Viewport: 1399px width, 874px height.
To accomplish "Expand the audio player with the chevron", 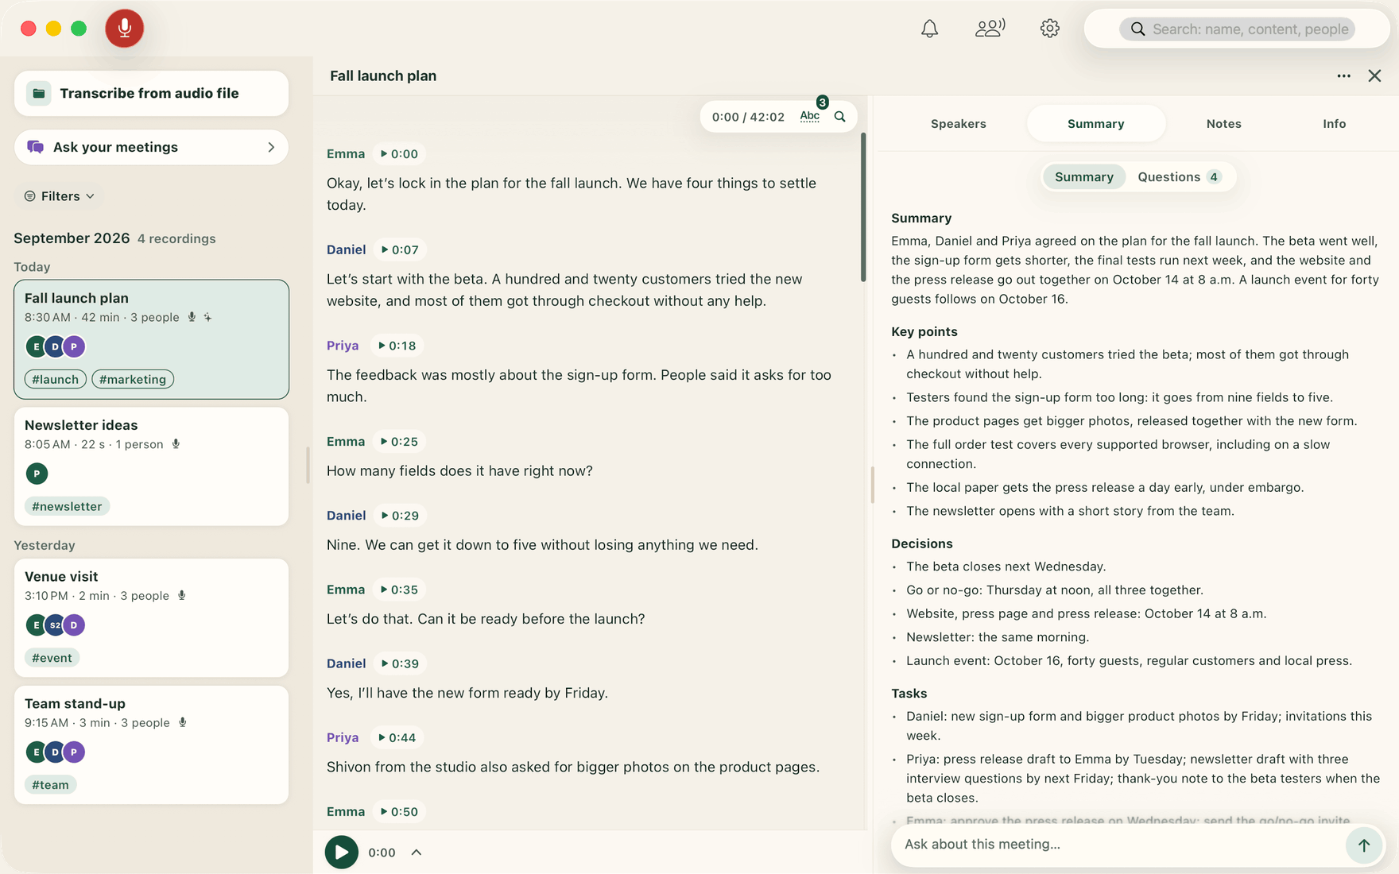I will pos(417,853).
